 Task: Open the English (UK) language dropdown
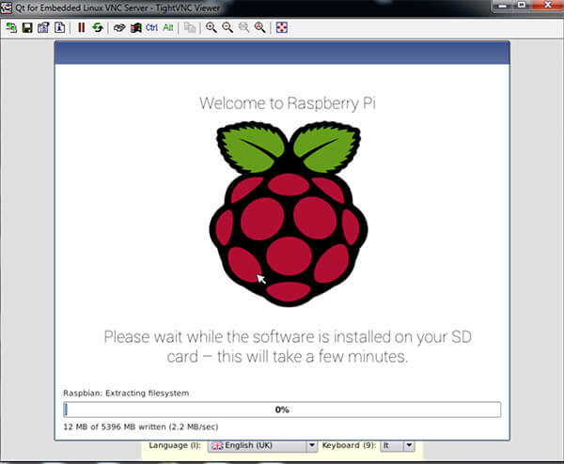click(x=262, y=445)
